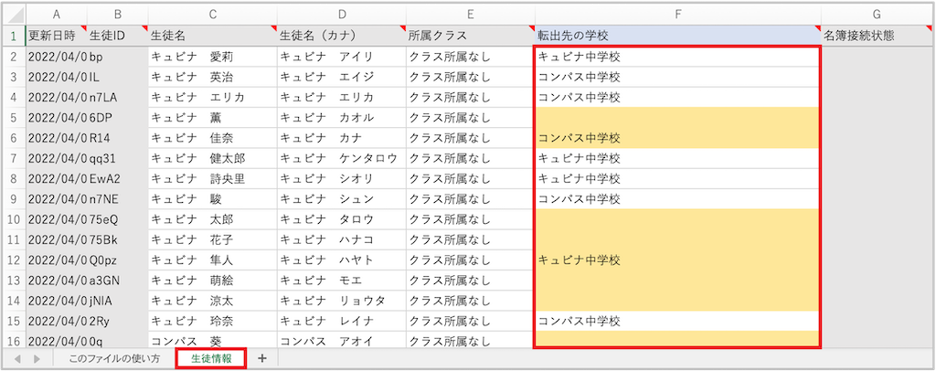936x371 pixels.
Task: Click クラス所属なし cell in row 2
Action: (x=471, y=57)
